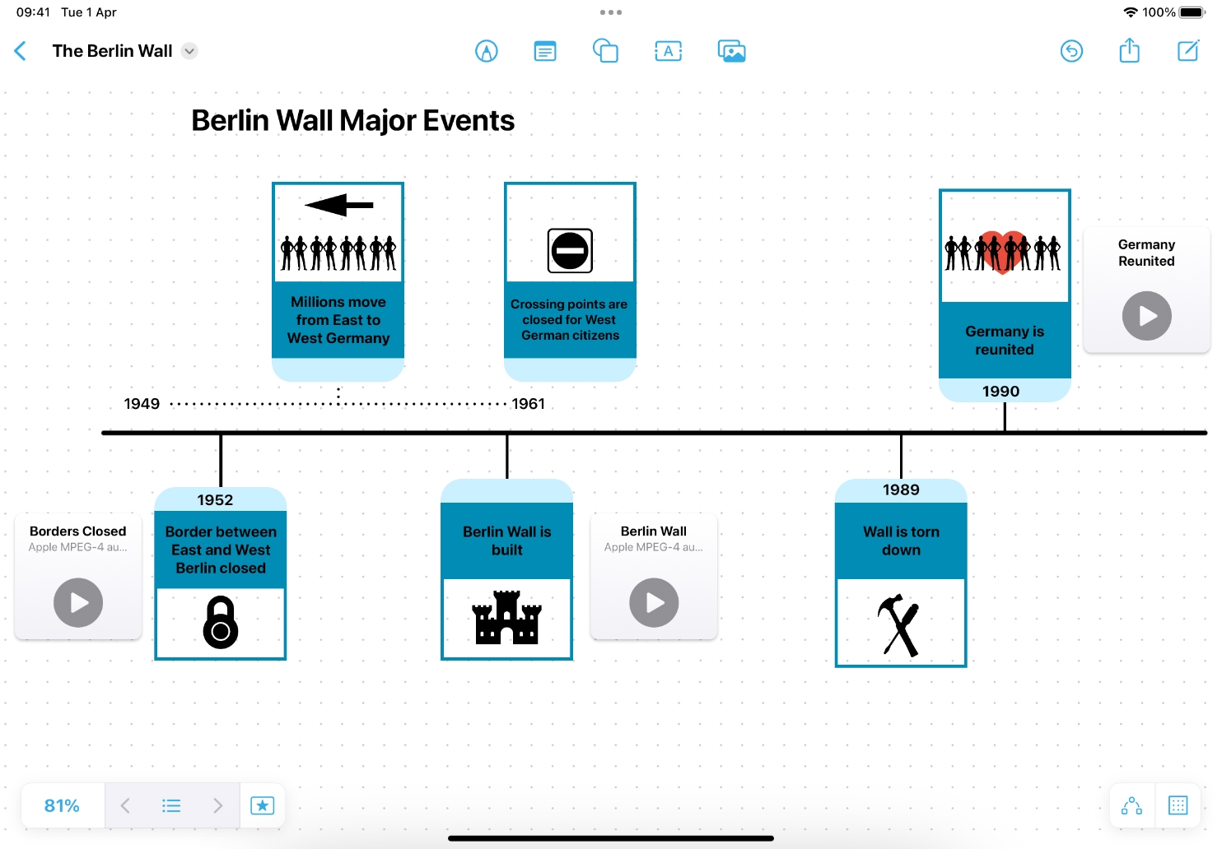Undo the last action
This screenshot has height=849, width=1222.
(1071, 52)
